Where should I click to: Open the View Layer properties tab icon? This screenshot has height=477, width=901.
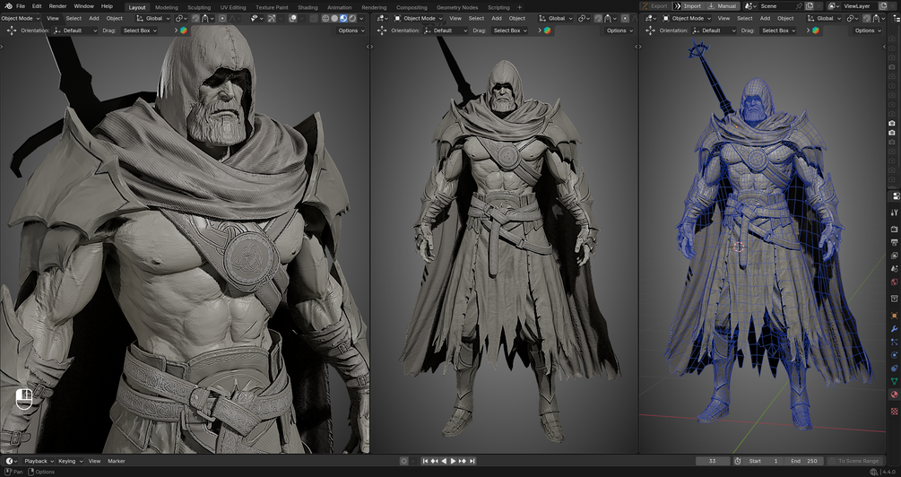click(894, 256)
